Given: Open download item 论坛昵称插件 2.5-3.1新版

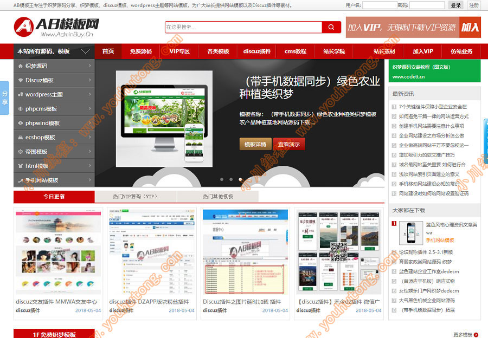Looking at the screenshot, I should 426,252.
